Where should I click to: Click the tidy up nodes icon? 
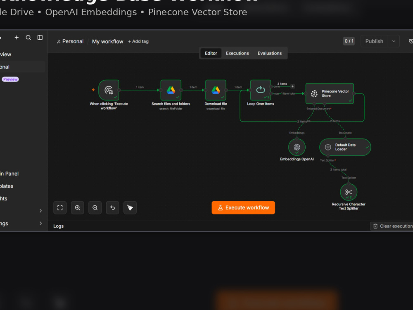tap(130, 208)
